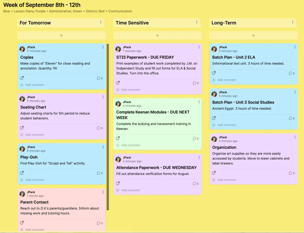Click JPack avatar on Play-Doh card
Image resolution: width=304 pixels, height=233 pixels.
(22, 149)
